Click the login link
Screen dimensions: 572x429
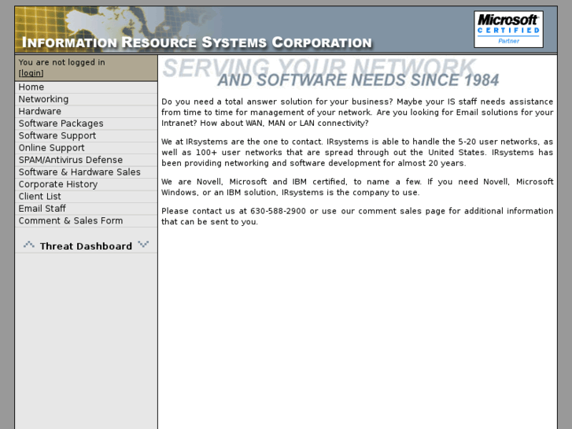pos(31,73)
